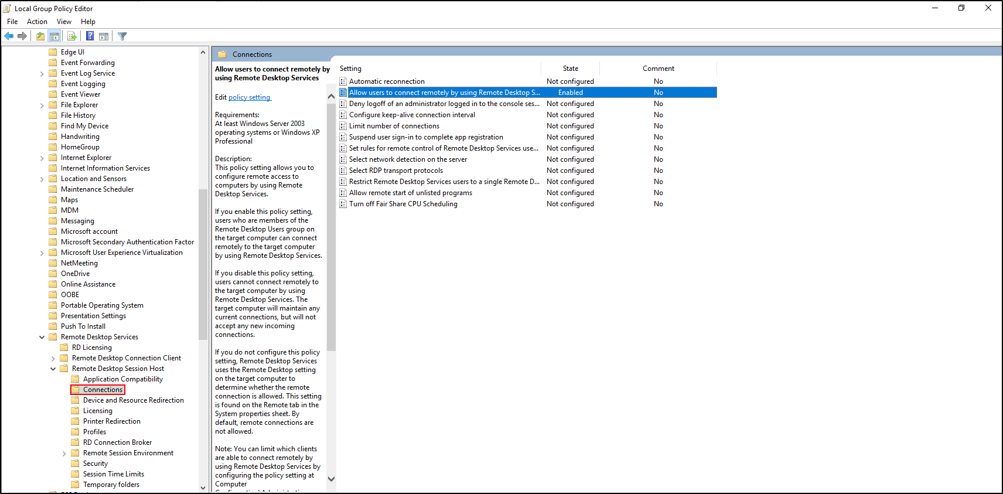Click tree pane scroll up arrow
The width and height of the screenshot is (1003, 494).
203,52
